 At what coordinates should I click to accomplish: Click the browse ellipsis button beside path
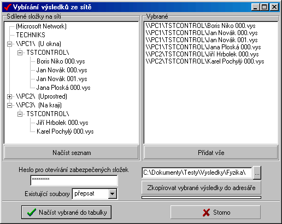(x=257, y=173)
